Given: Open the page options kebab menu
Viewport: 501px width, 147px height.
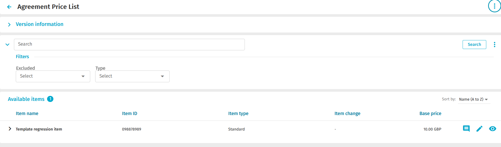Looking at the screenshot, I should tap(494, 6).
